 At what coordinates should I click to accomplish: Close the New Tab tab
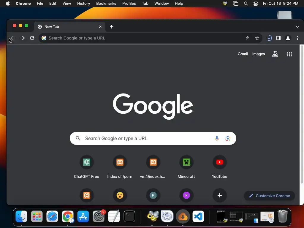click(x=100, y=27)
